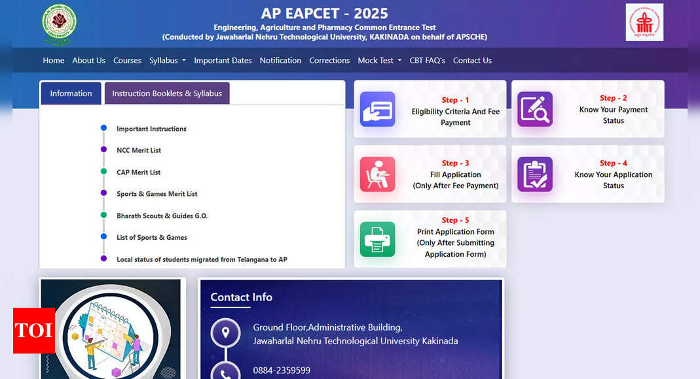Click the bullet beside List of Sports & Games
This screenshot has height=379, width=700.
[x=103, y=237]
